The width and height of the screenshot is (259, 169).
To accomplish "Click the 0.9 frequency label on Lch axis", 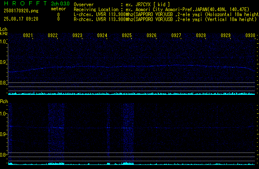I will coord(3,62).
